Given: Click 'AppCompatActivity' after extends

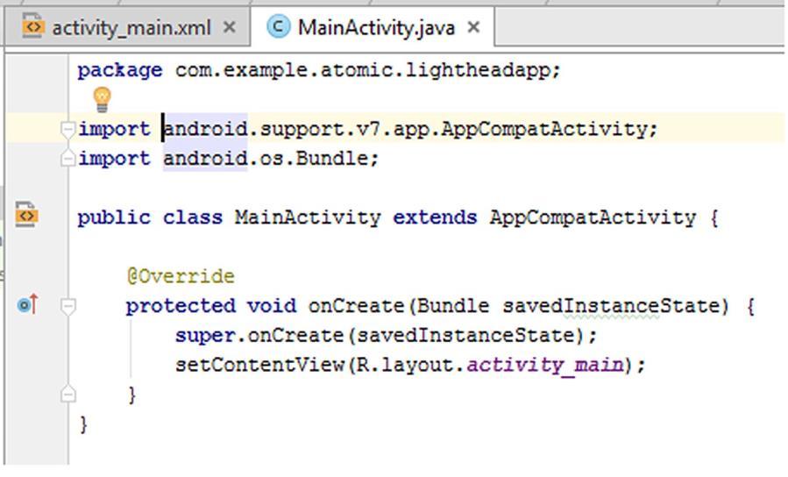Looking at the screenshot, I should [x=593, y=217].
